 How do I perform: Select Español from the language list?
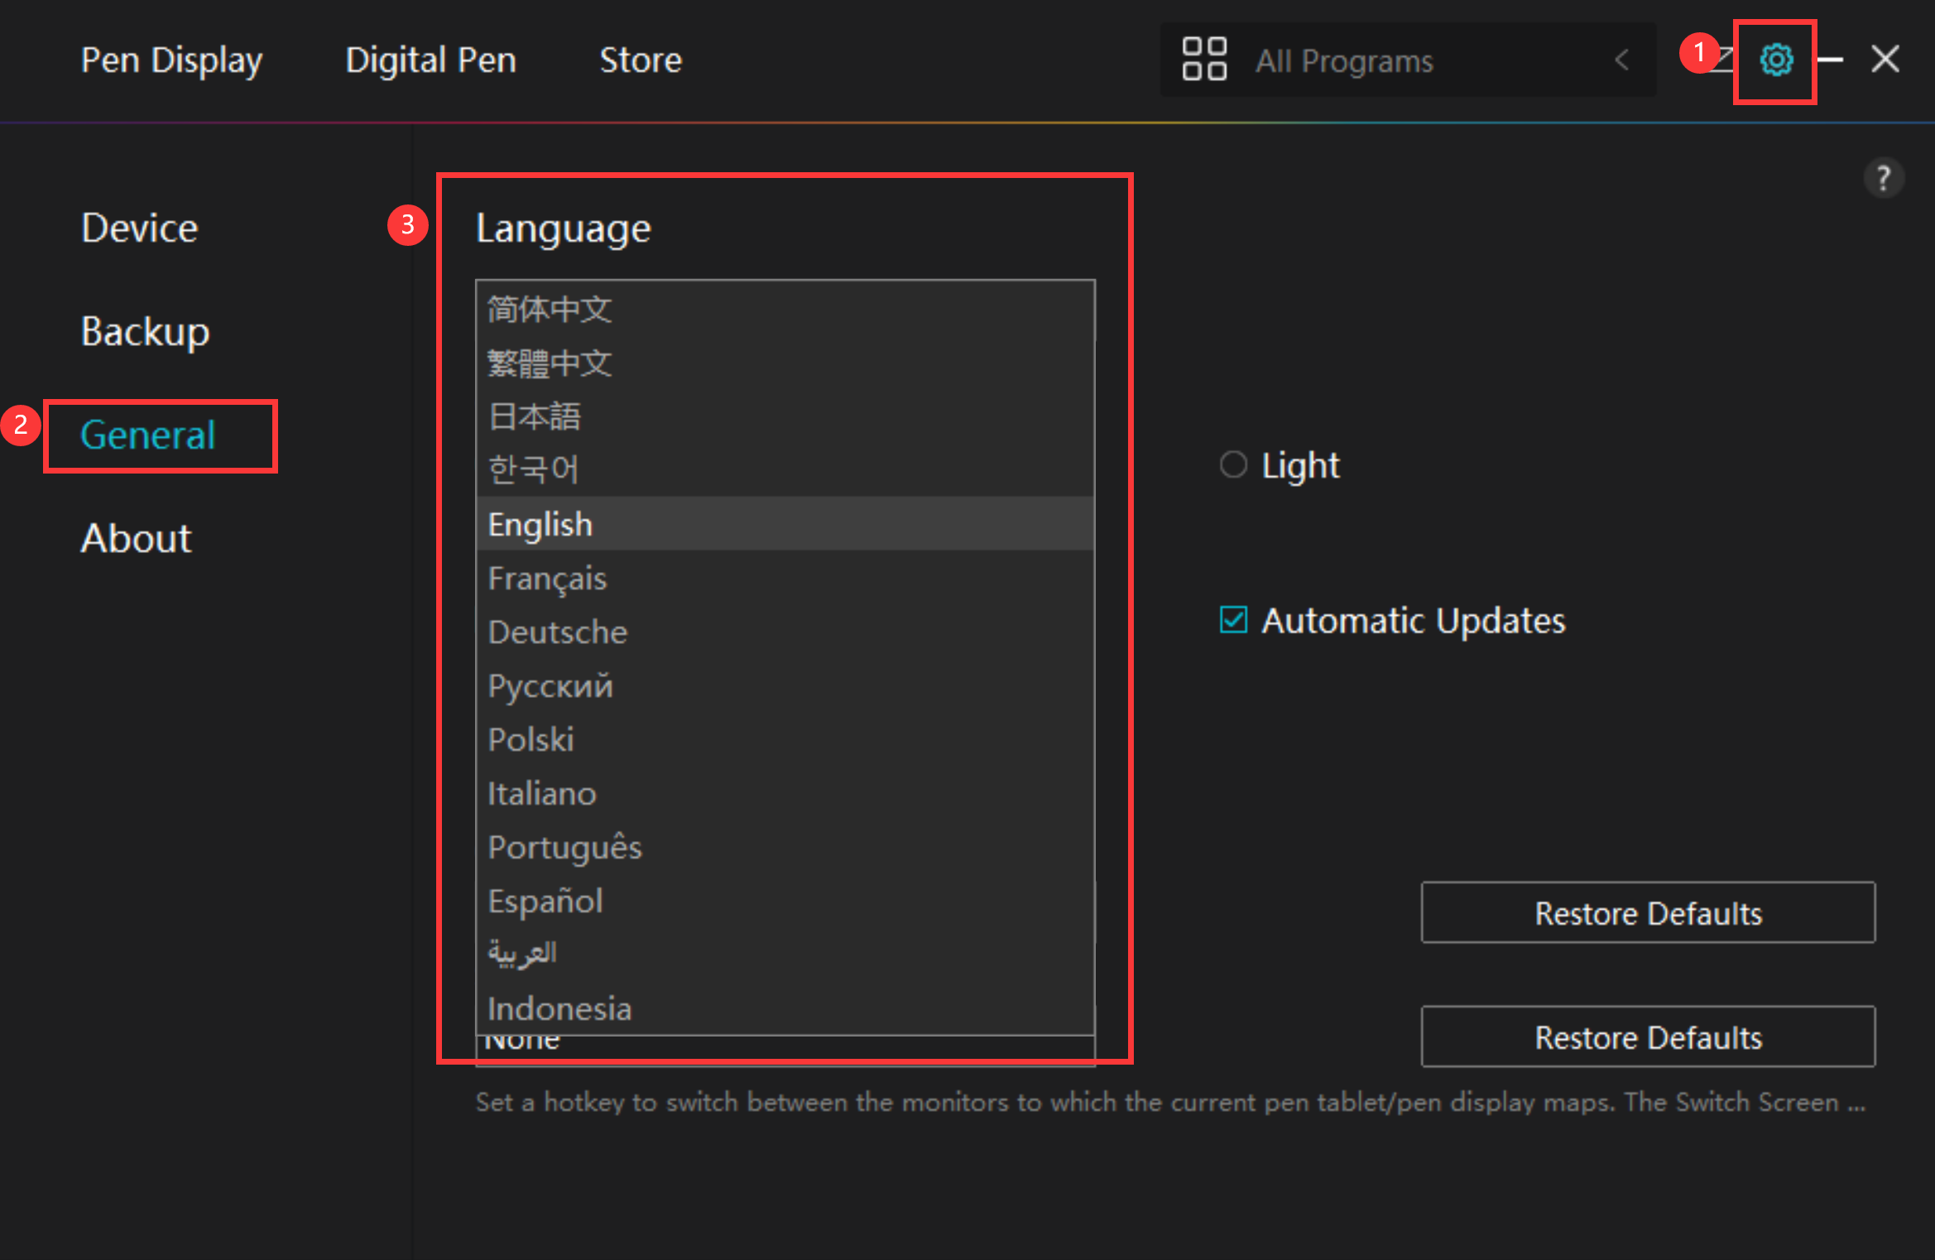545,901
